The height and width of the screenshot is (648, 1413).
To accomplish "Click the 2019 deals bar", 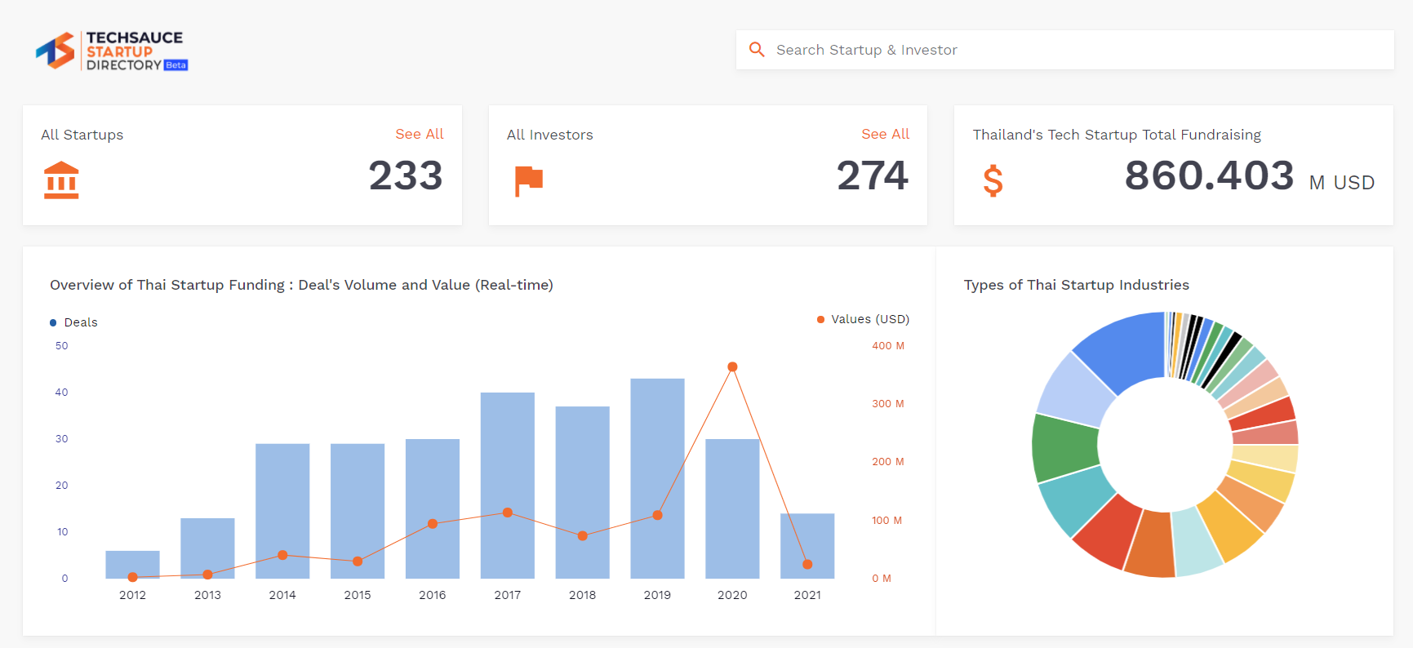I will [657, 478].
